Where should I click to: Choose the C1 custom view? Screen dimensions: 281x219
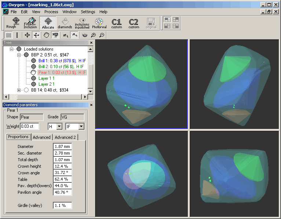click(117, 23)
